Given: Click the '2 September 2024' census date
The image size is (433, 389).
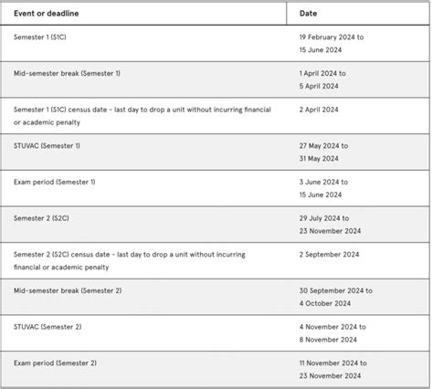Looking at the screenshot, I should click(x=329, y=255).
